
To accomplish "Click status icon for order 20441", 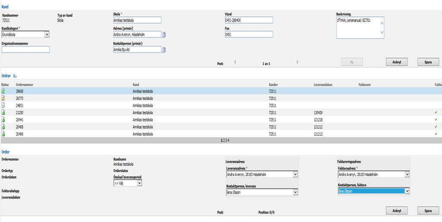I will pyautogui.click(x=3, y=120).
